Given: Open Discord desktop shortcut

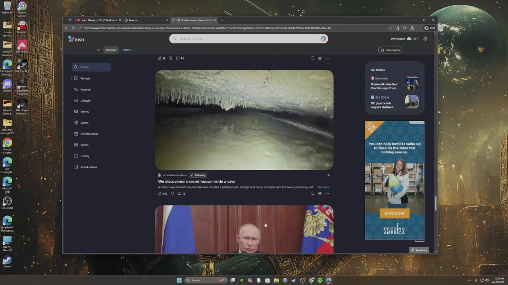Looking at the screenshot, I should 7,85.
